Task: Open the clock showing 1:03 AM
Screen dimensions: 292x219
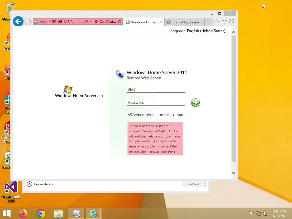Action: (x=279, y=214)
